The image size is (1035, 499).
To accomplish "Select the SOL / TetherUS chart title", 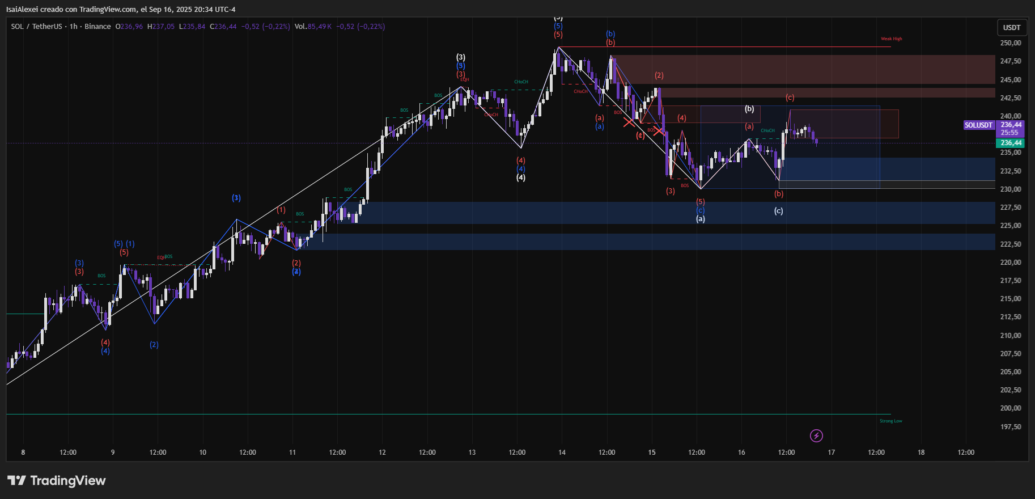I will click(36, 27).
